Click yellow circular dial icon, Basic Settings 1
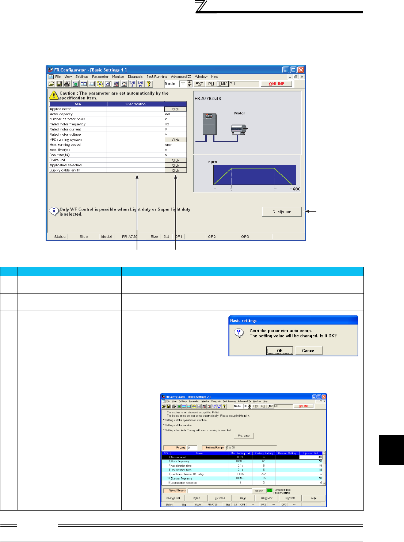The width and height of the screenshot is (404, 542). [x=100, y=84]
